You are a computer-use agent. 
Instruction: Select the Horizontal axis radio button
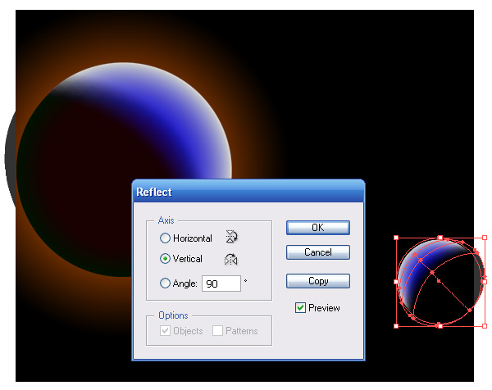pos(165,238)
